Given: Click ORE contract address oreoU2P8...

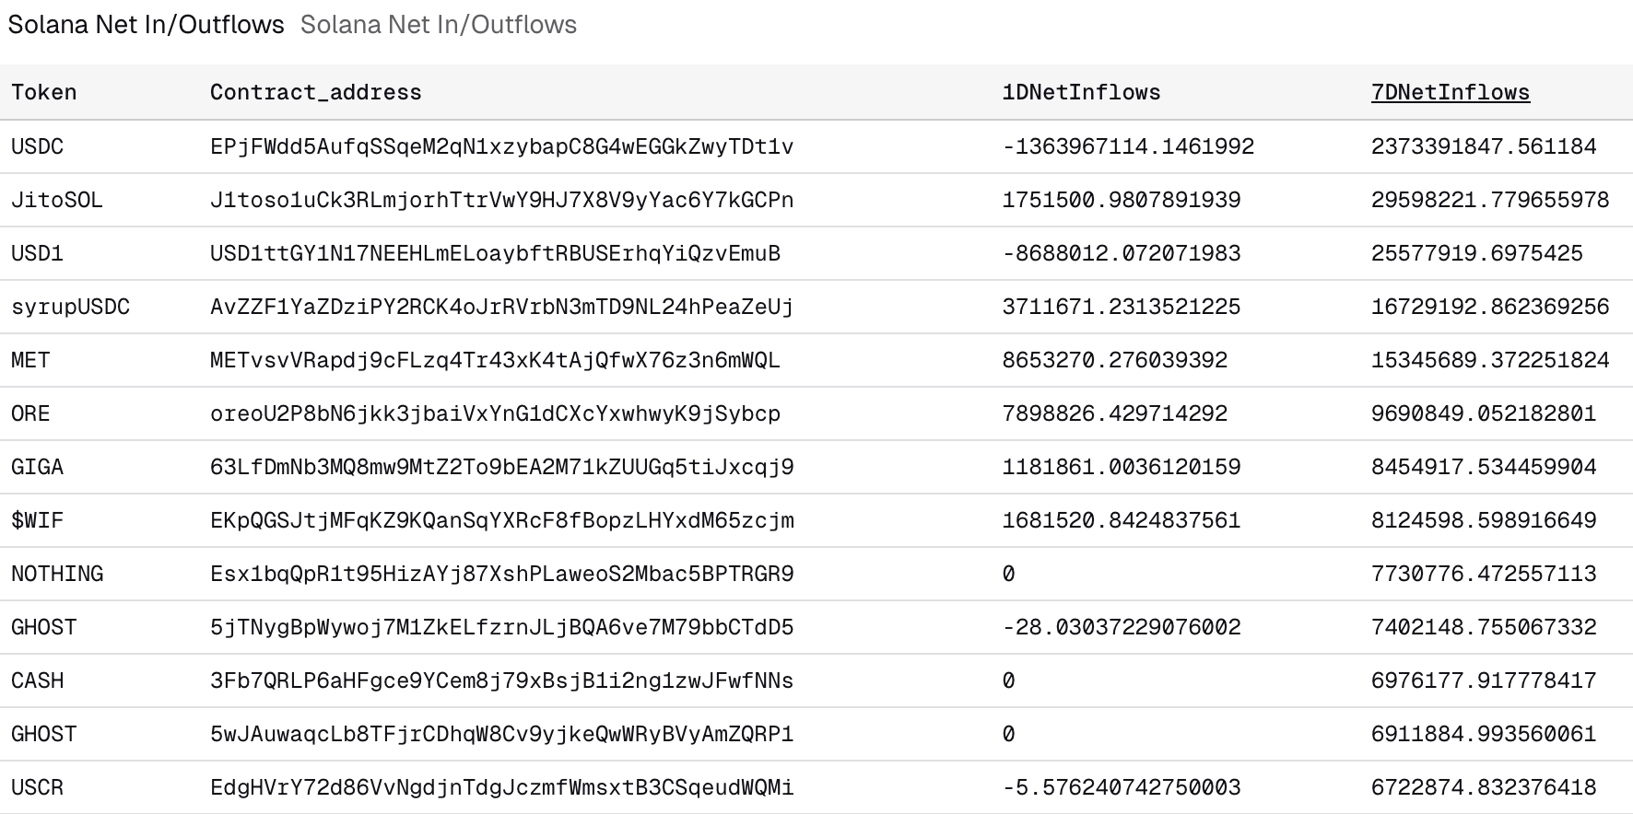Looking at the screenshot, I should click(495, 413).
